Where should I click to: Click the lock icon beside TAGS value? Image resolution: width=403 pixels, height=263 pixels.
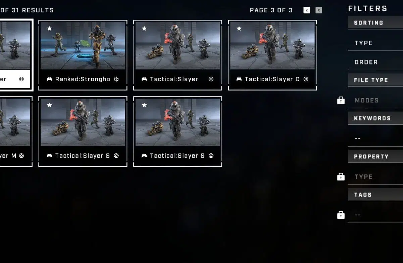341,215
